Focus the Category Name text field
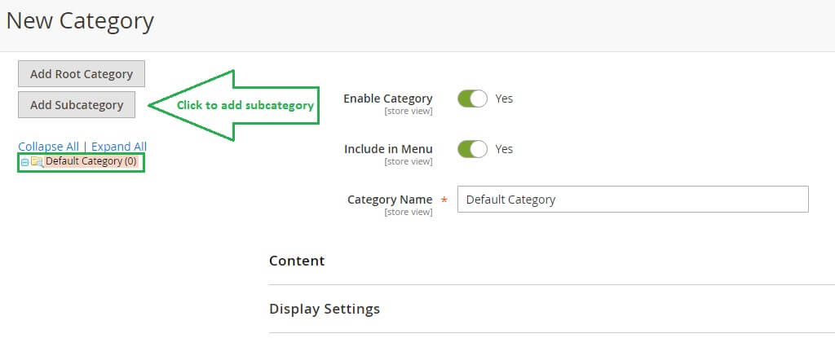The width and height of the screenshot is (835, 347). (632, 200)
